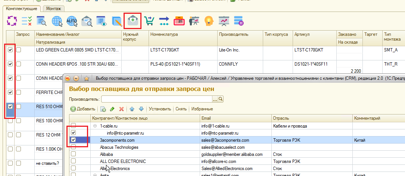Switch to the Монтаж tab
The height and width of the screenshot is (176, 405).
[54, 8]
